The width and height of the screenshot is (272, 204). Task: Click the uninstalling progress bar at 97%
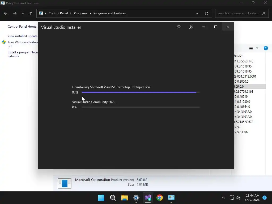click(141, 92)
